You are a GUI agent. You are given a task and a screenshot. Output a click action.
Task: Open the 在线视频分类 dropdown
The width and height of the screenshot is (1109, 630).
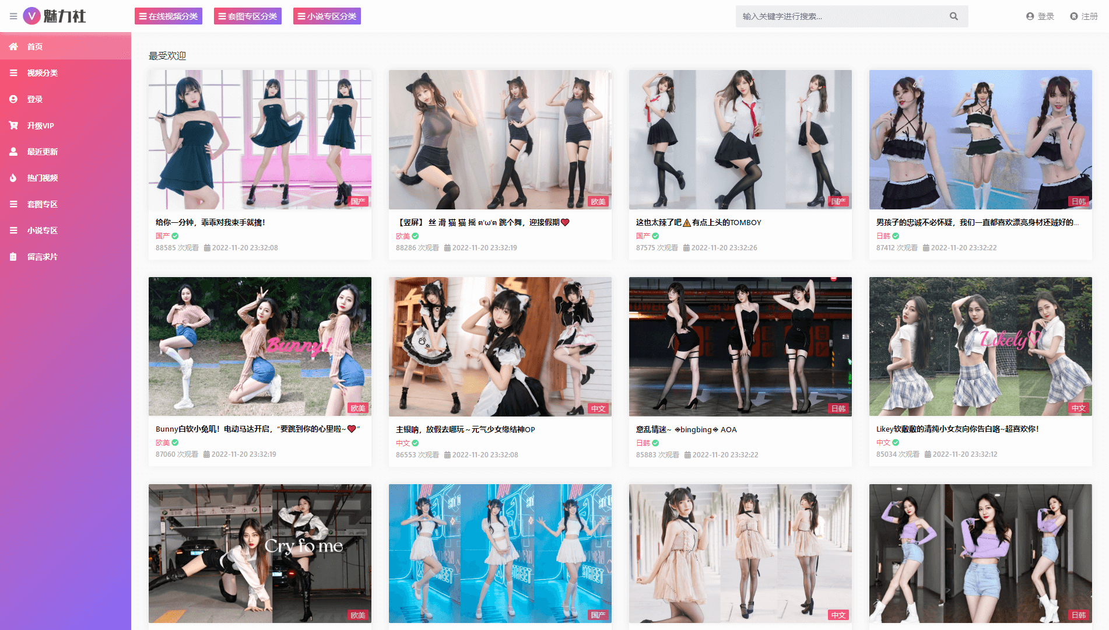[168, 16]
